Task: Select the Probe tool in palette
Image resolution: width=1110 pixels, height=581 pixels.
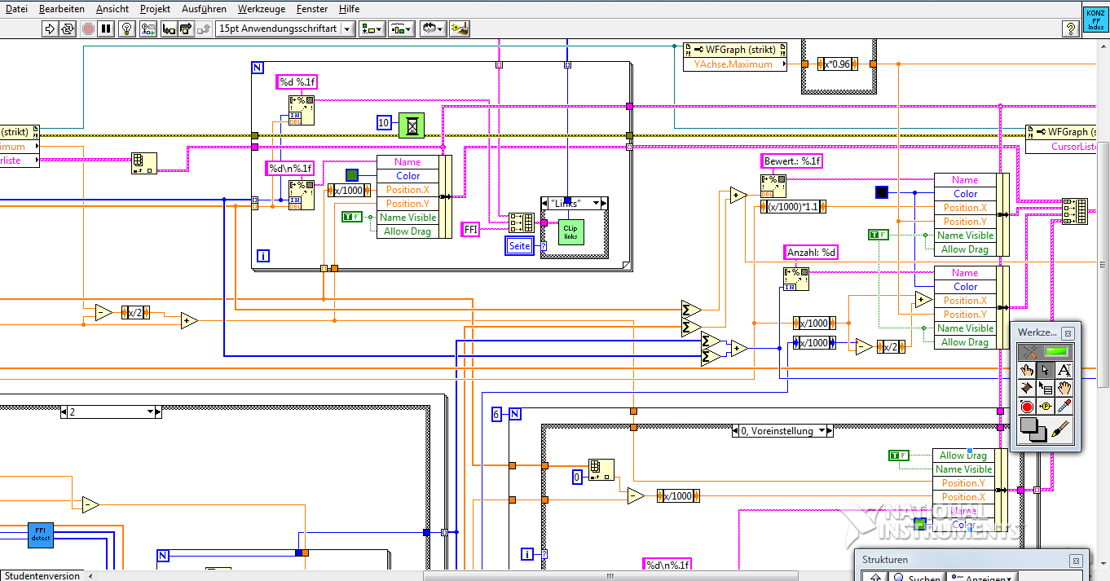Action: pos(1046,406)
